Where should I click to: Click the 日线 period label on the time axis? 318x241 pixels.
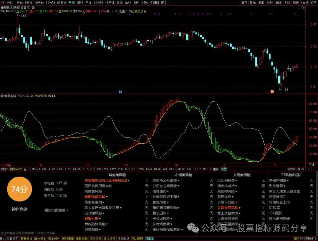pos(312,165)
